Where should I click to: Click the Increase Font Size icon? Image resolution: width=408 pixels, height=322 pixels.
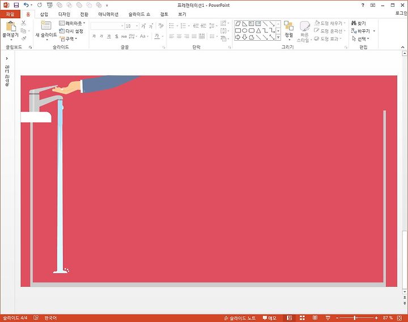(143, 26)
